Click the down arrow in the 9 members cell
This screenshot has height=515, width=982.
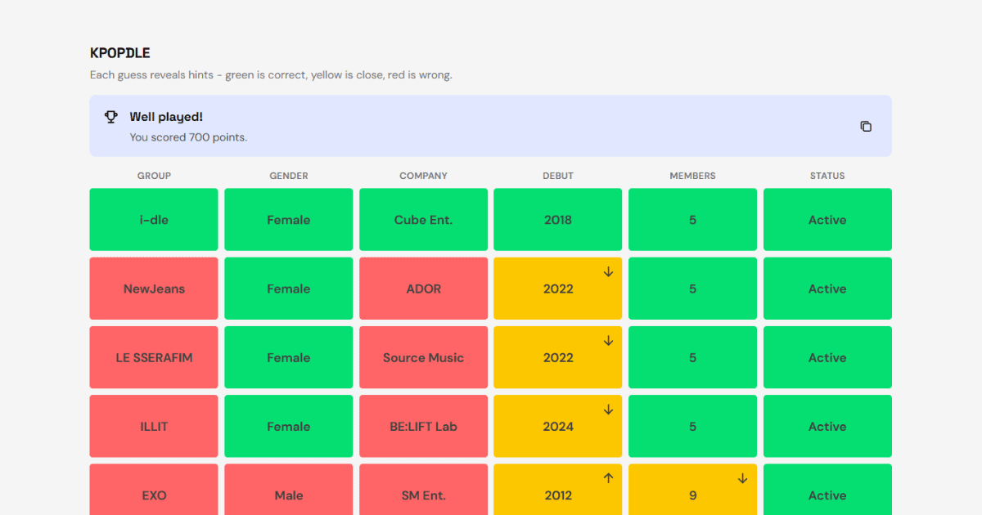point(742,478)
